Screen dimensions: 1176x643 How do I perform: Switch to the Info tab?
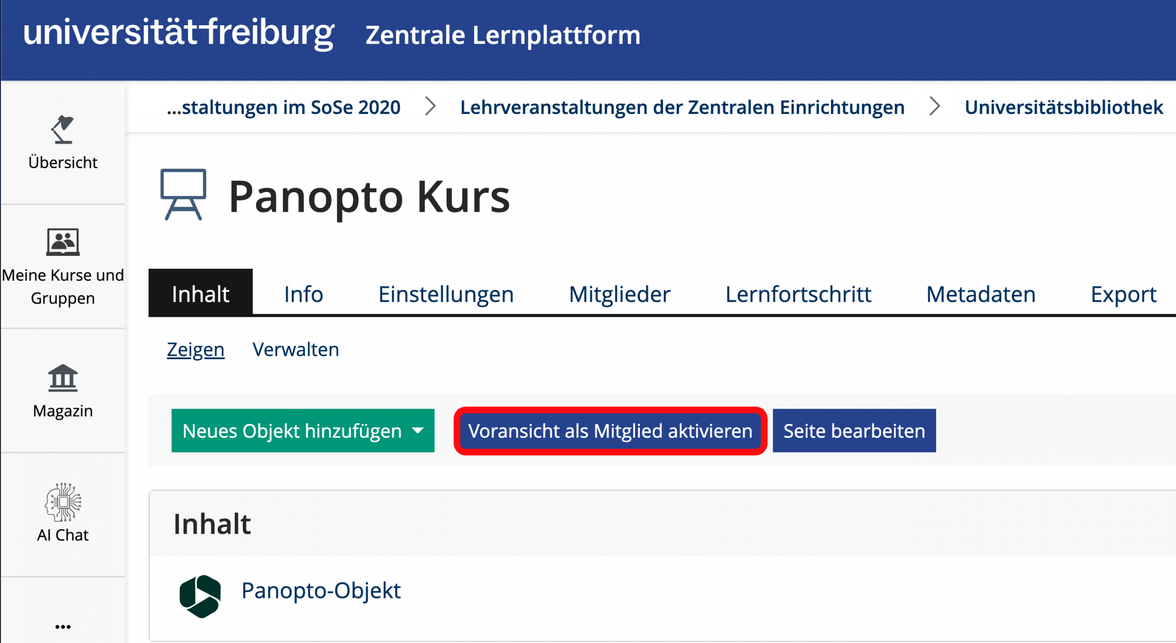coord(304,294)
